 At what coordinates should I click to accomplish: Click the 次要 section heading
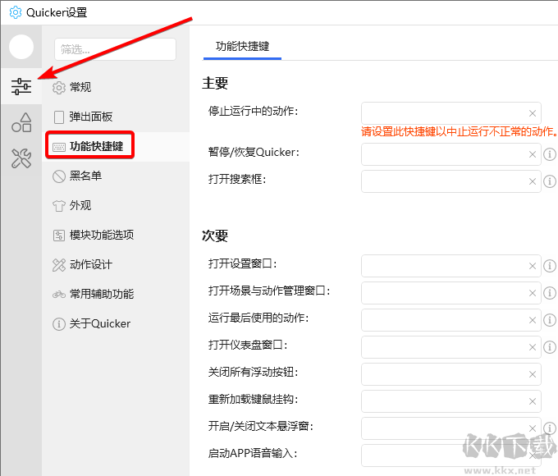point(215,236)
